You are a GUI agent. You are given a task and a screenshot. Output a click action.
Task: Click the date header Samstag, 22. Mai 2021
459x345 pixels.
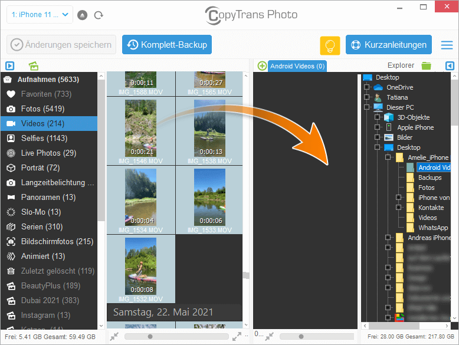(x=163, y=312)
